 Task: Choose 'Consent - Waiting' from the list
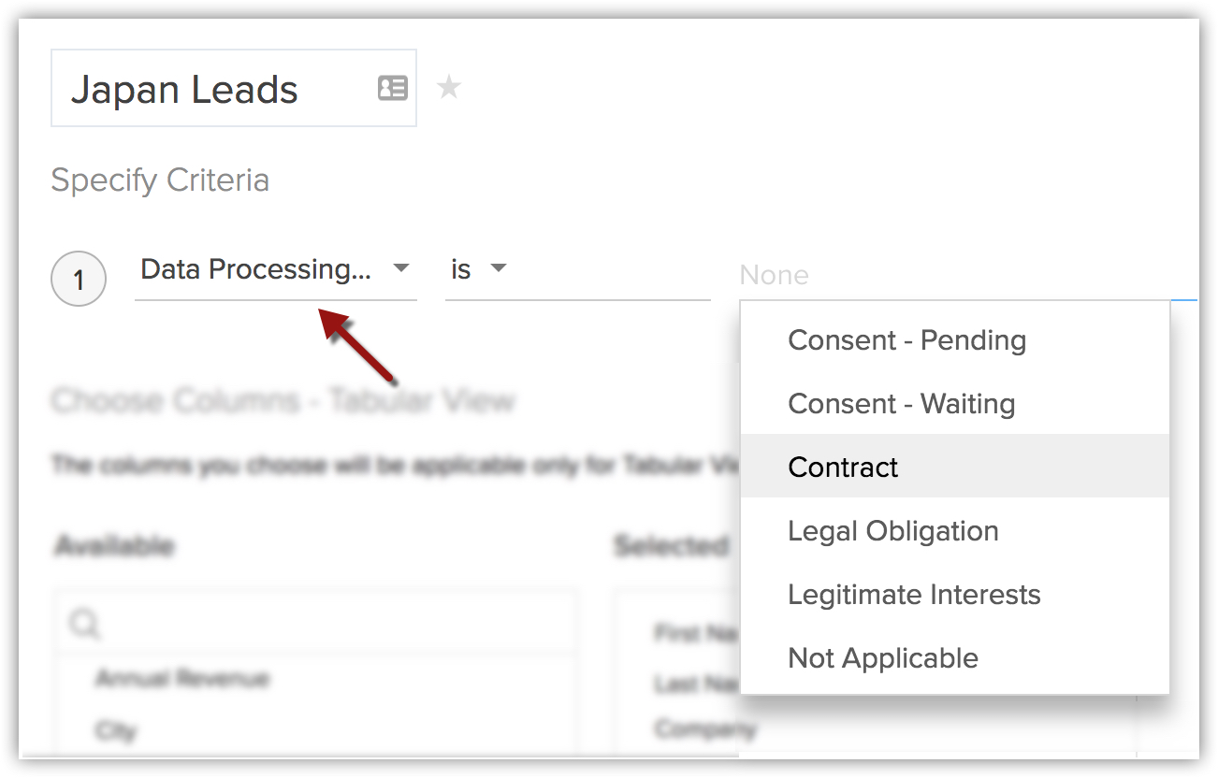[x=901, y=404]
